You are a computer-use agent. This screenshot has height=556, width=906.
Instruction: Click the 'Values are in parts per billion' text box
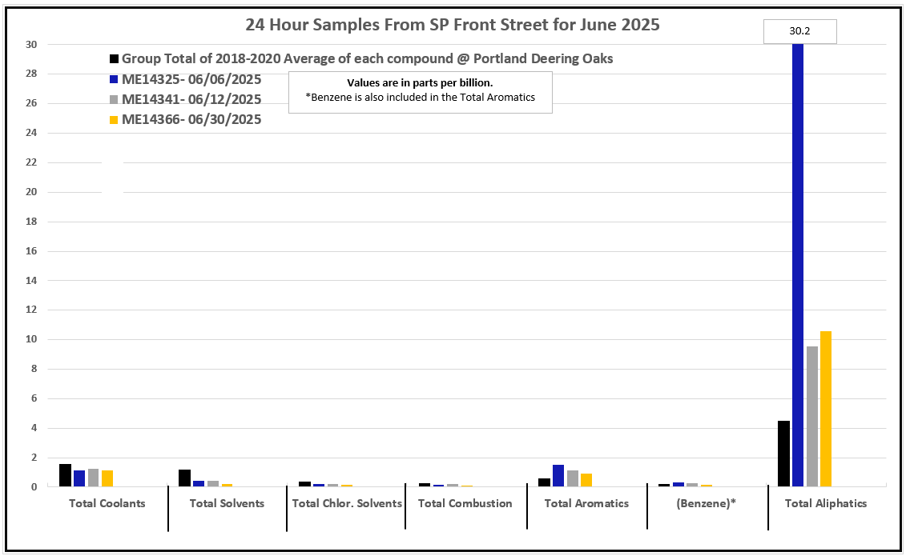coord(420,90)
